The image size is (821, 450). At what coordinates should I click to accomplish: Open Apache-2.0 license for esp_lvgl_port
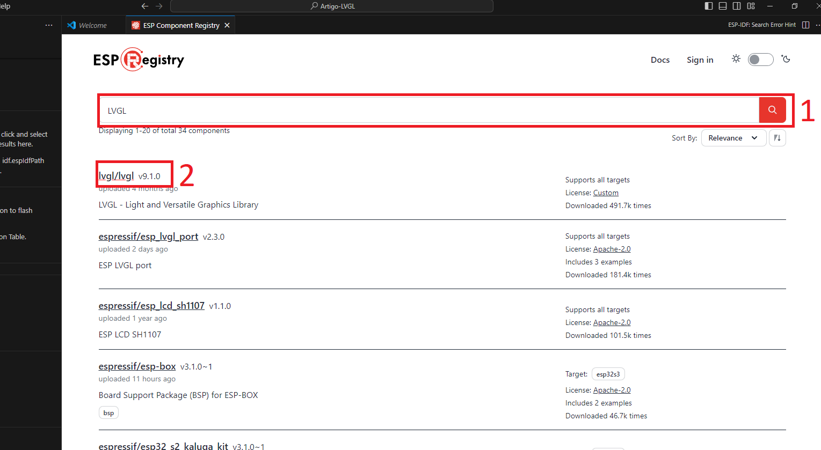tap(612, 249)
